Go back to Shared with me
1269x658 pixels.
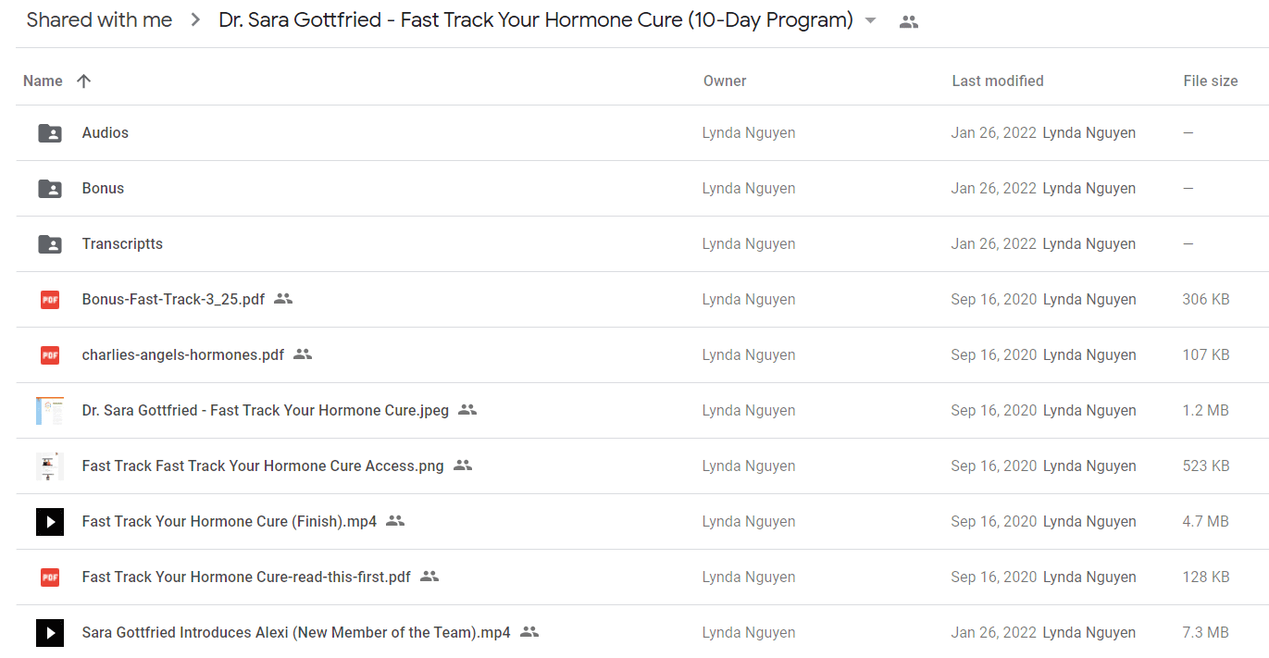click(99, 20)
